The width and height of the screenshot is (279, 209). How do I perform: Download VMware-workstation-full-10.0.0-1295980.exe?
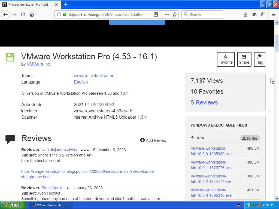tap(211, 151)
